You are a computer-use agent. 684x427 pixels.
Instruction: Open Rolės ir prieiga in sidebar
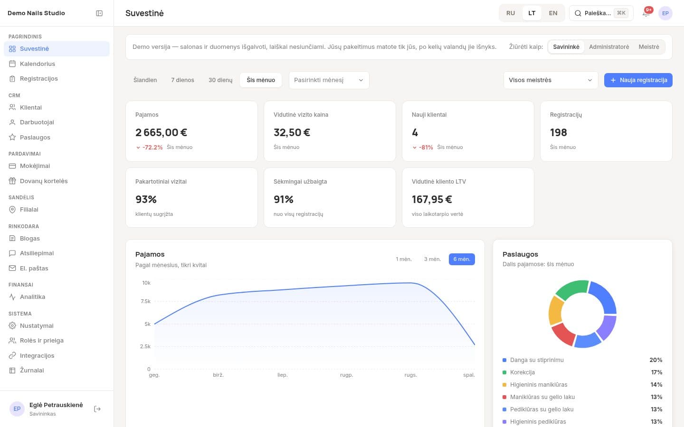tap(57, 341)
